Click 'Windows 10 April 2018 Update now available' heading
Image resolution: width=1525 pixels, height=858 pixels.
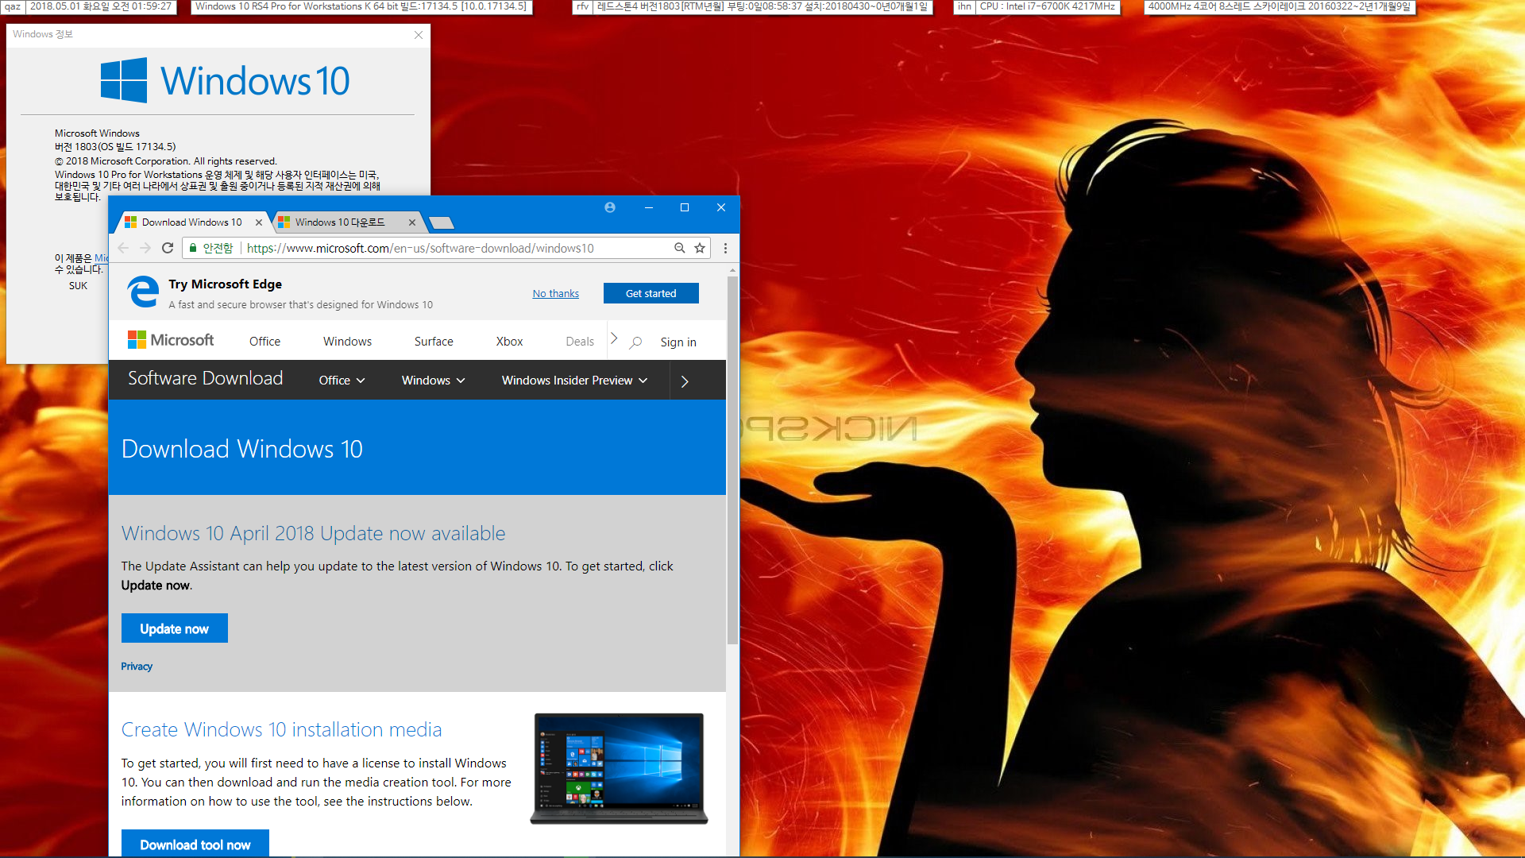313,533
